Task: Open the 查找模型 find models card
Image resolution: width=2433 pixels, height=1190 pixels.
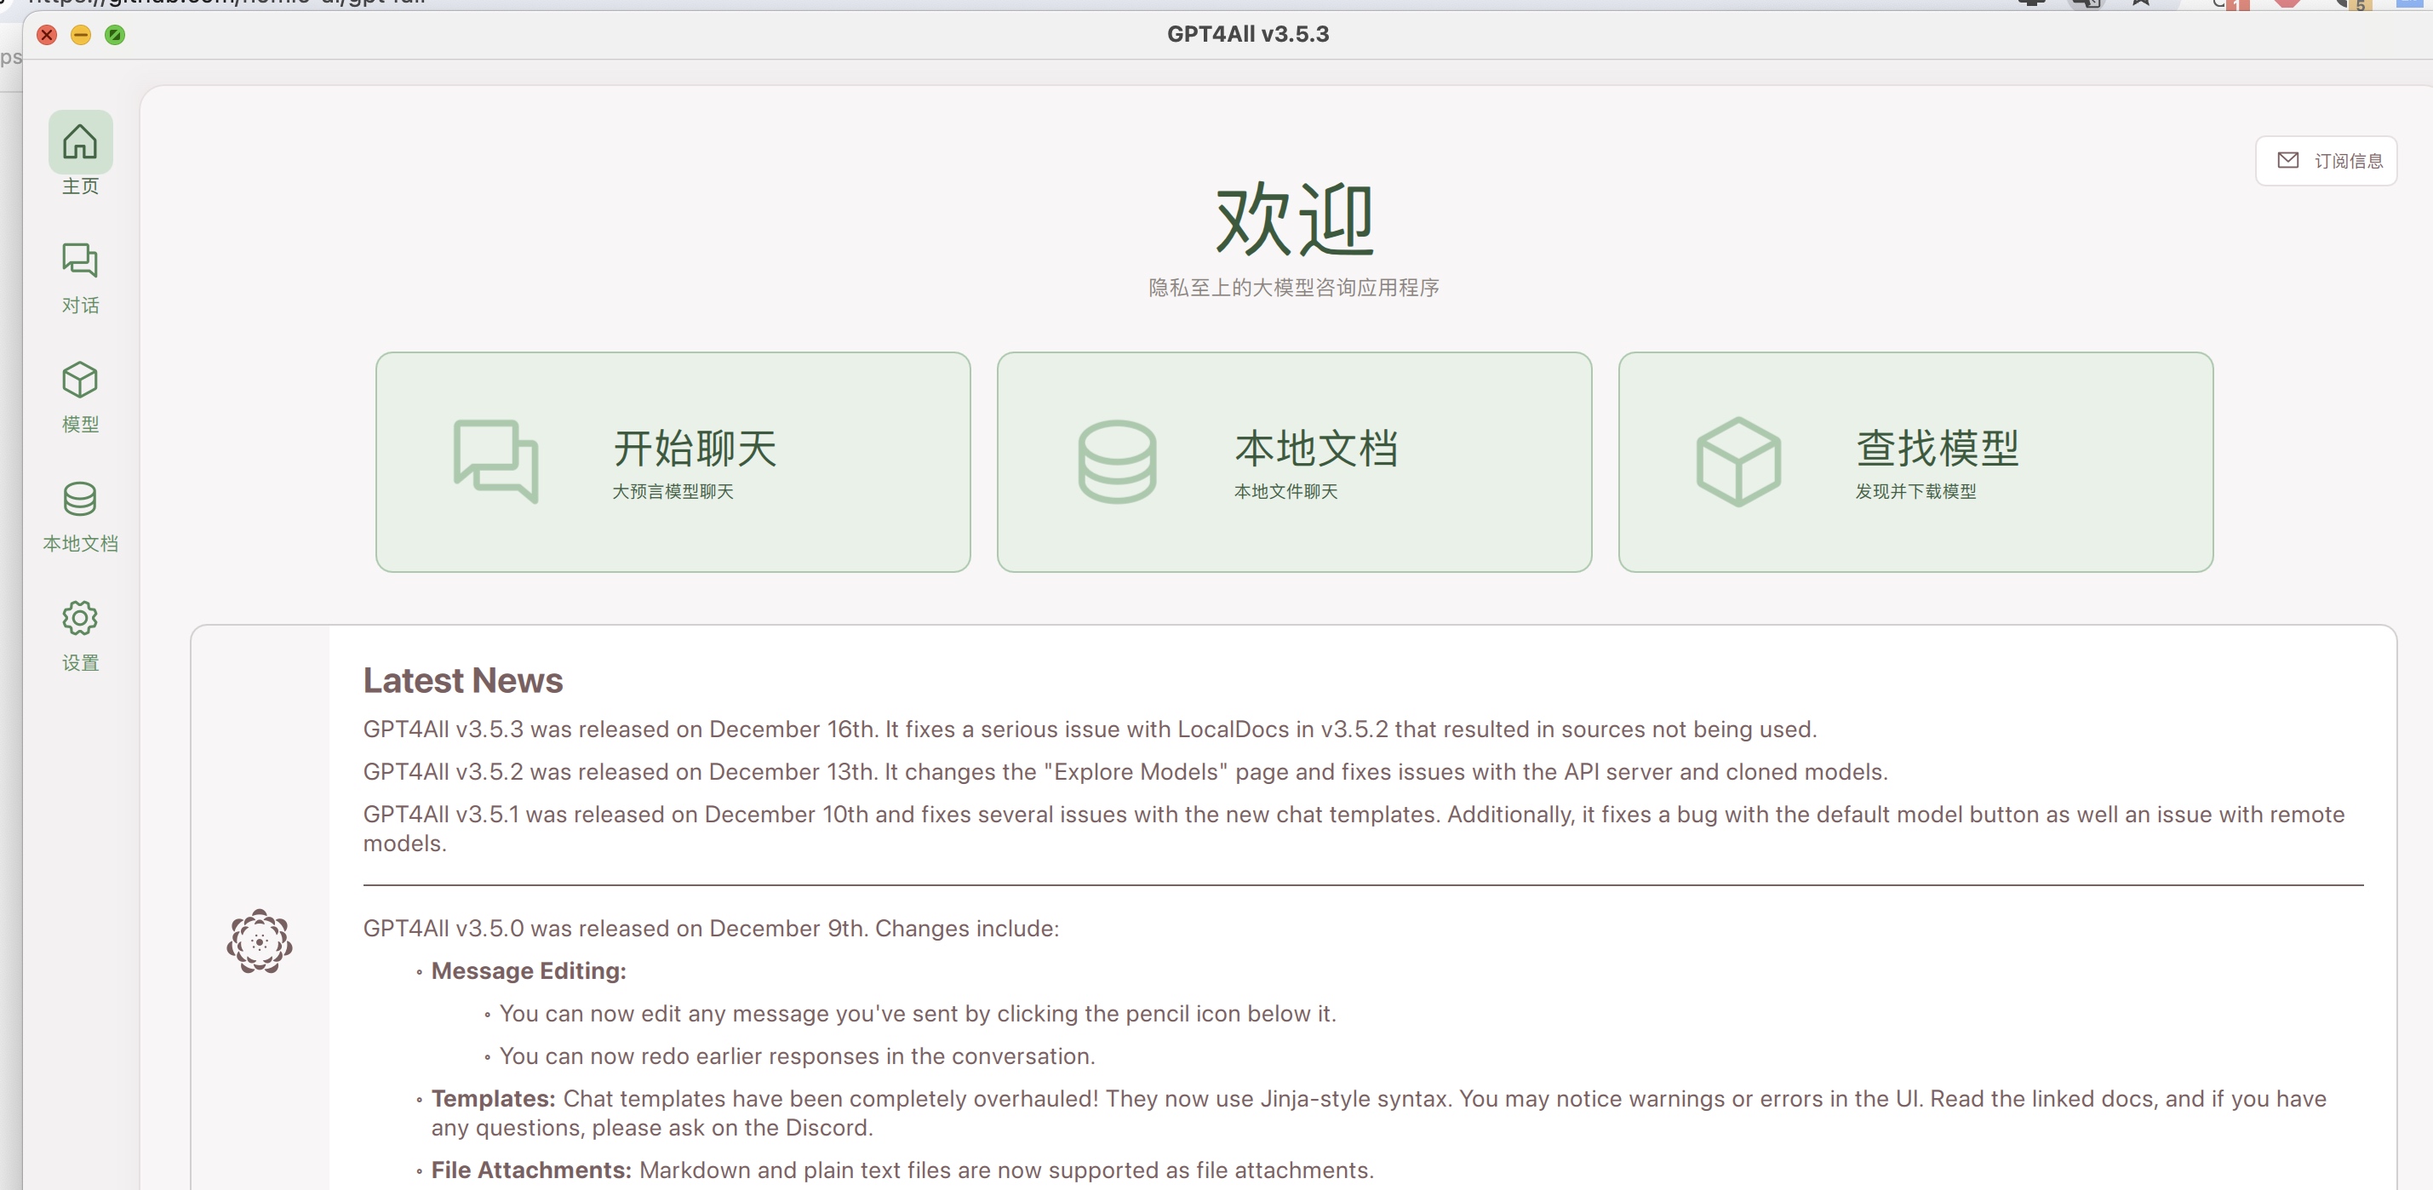Action: point(1915,462)
